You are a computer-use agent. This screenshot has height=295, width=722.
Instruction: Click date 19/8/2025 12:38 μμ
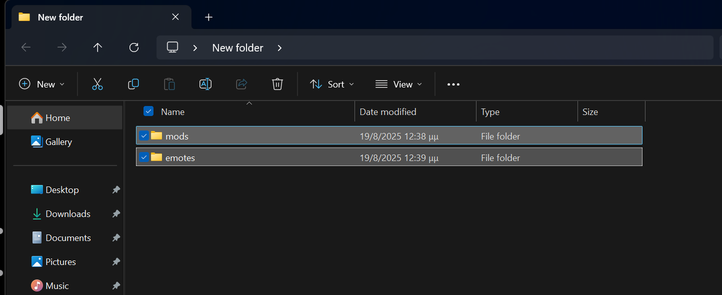(399, 136)
